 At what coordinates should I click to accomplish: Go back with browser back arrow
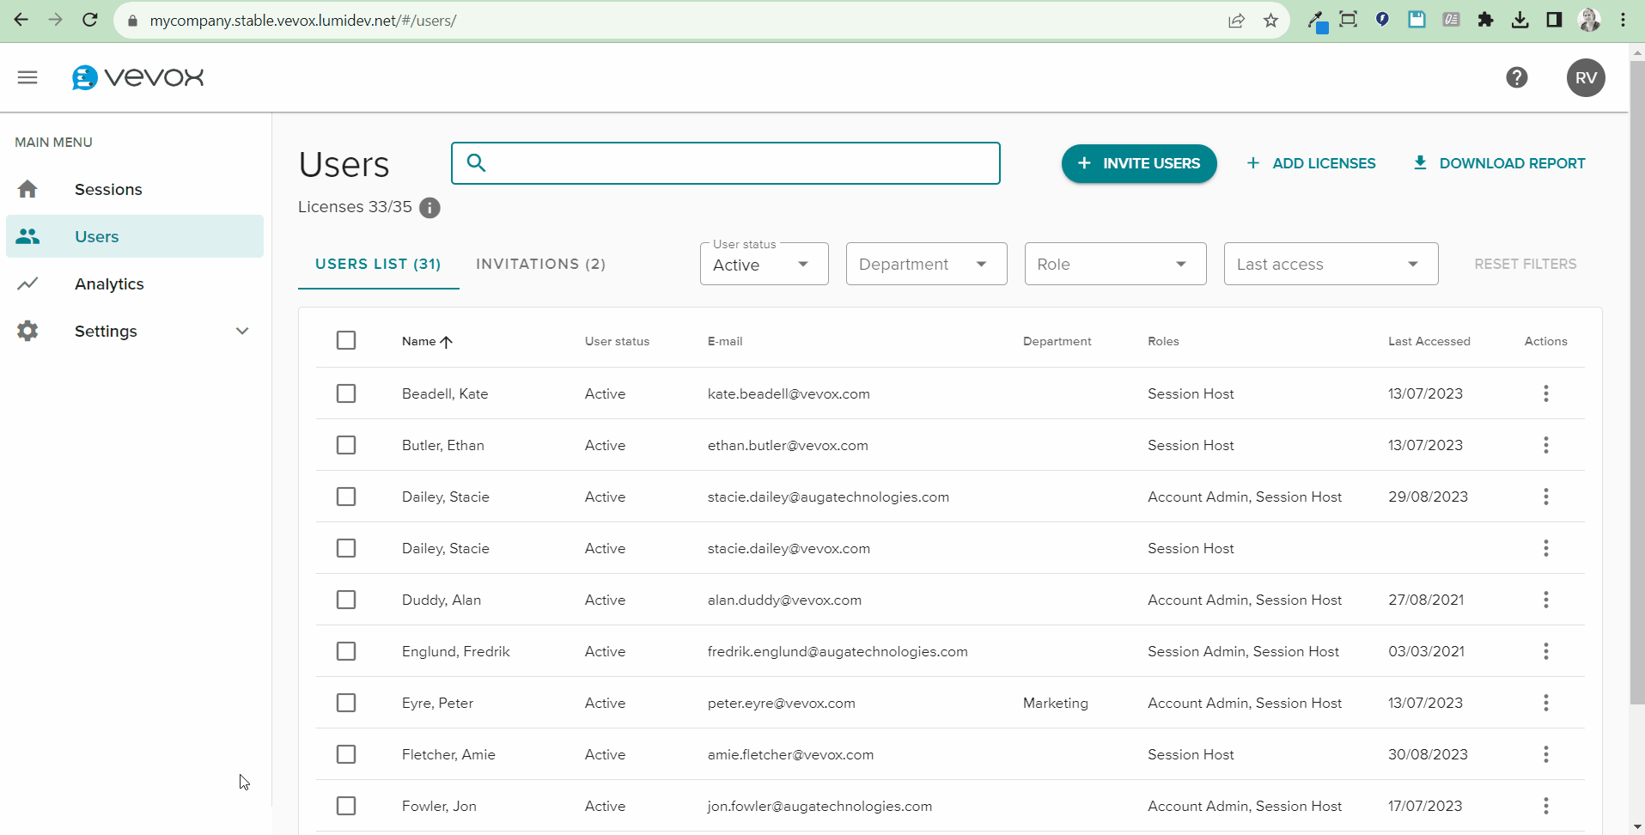[21, 20]
